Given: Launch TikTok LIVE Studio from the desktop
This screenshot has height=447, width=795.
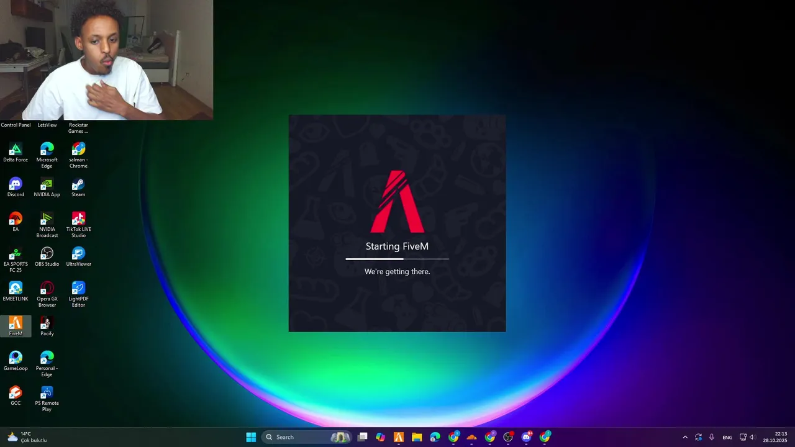Looking at the screenshot, I should pyautogui.click(x=78, y=225).
